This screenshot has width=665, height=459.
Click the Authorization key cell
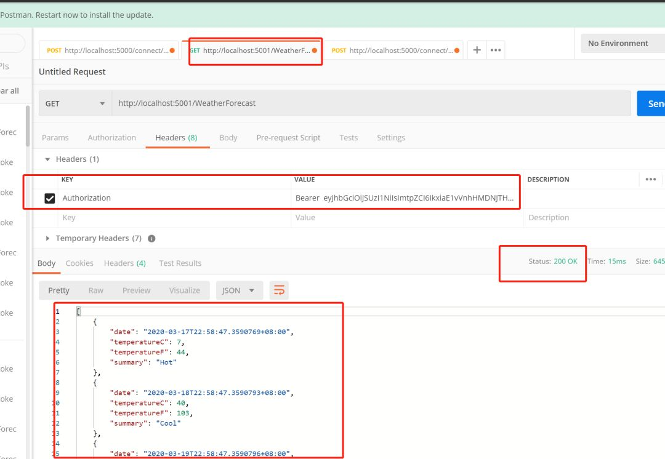(x=174, y=198)
